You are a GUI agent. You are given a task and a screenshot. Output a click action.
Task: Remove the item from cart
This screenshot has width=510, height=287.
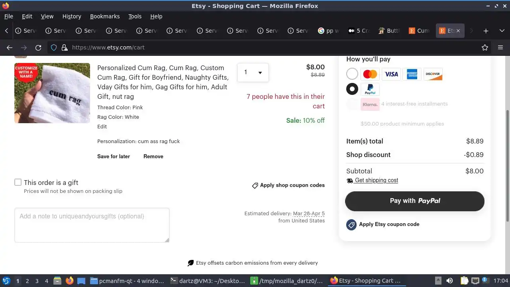point(153,157)
